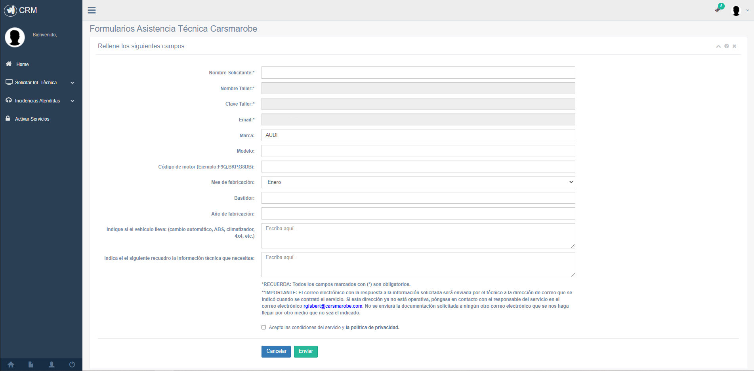Open the Mes de fabricación dropdown
Image resolution: width=754 pixels, height=371 pixels.
(x=418, y=182)
